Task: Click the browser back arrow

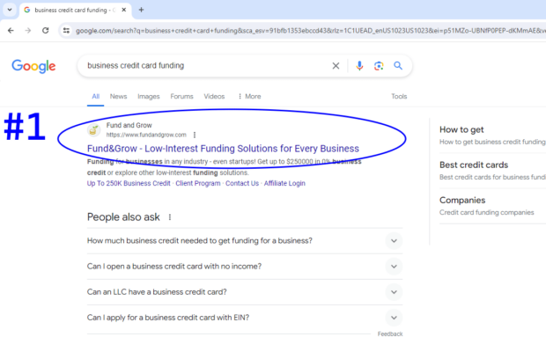Action: click(11, 30)
